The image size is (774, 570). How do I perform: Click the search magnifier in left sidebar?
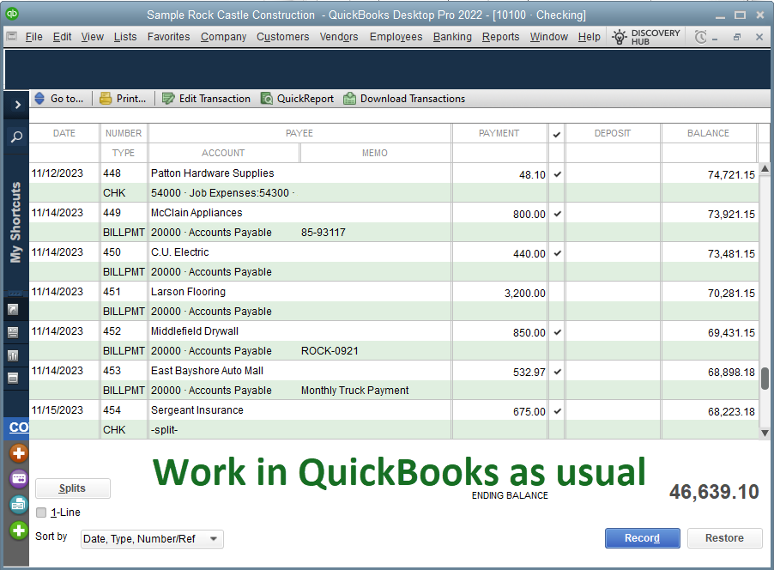pos(16,136)
